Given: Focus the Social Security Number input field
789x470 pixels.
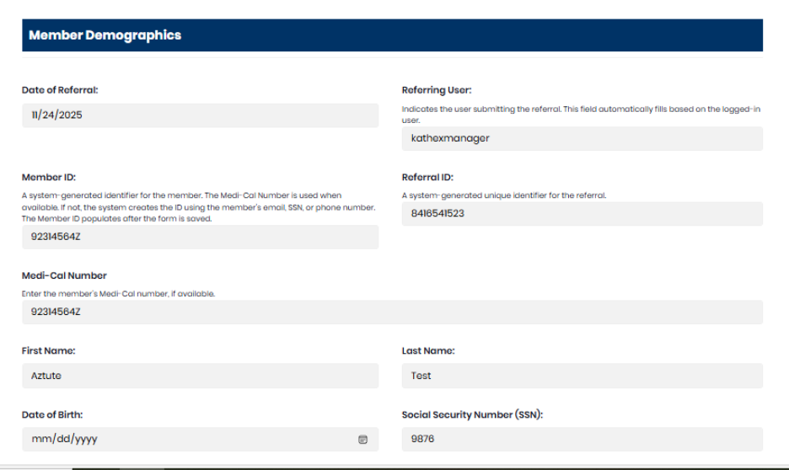Looking at the screenshot, I should tap(582, 439).
